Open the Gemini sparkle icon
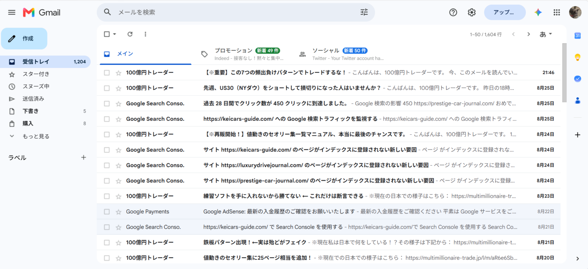The height and width of the screenshot is (269, 588). point(538,12)
